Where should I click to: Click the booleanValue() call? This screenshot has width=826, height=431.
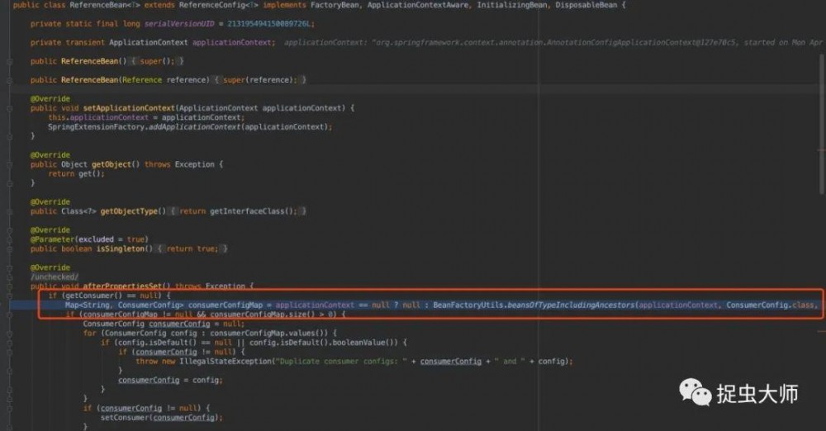(x=368, y=343)
